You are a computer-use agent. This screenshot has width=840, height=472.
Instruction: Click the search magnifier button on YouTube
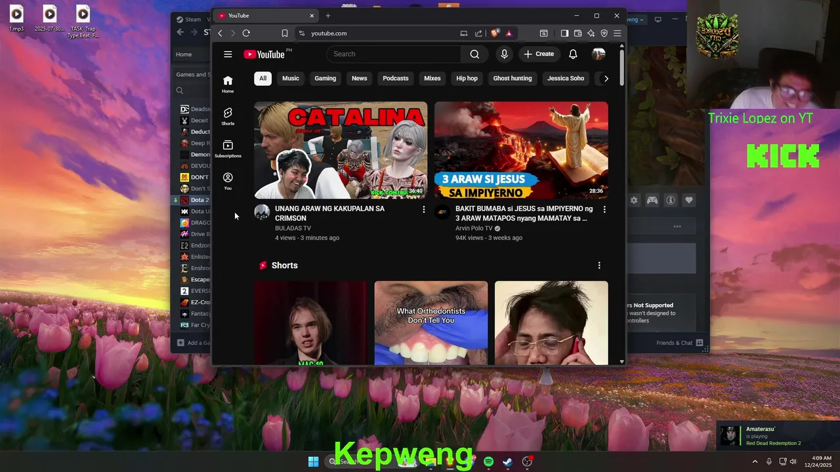point(474,54)
